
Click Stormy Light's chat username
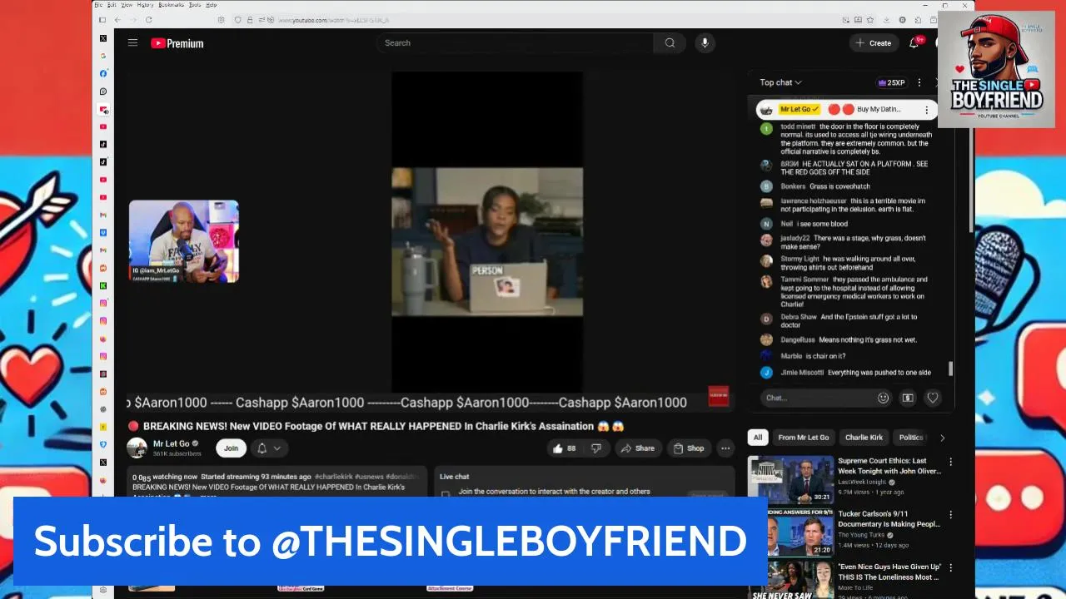coord(799,259)
